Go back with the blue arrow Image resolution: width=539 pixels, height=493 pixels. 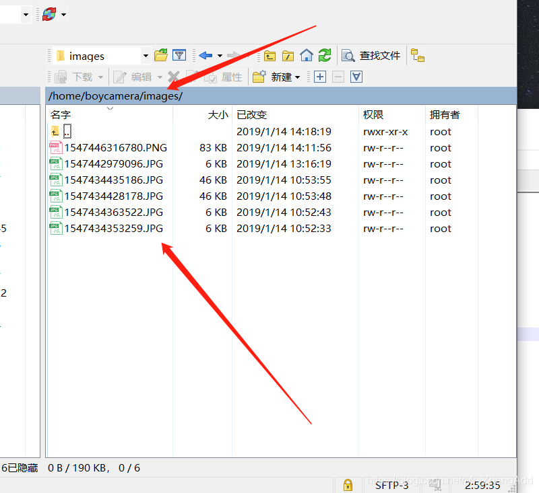[205, 55]
